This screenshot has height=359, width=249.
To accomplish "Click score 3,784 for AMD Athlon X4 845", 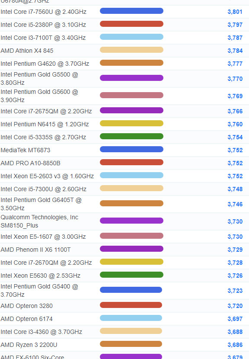I will coord(235,51).
